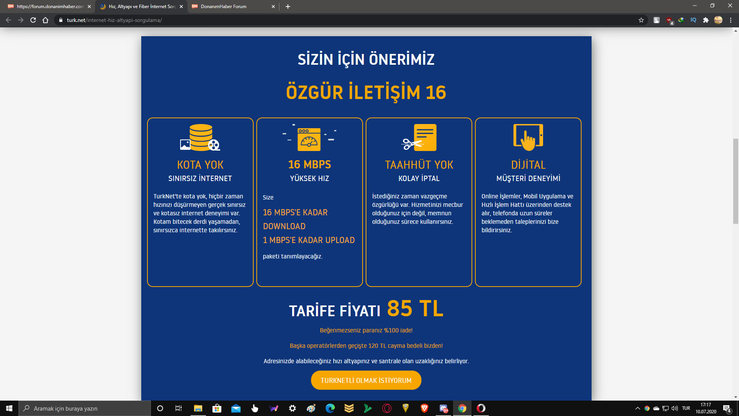739x416 pixels.
Task: Open the Extensions puzzle menu
Action: [706, 20]
